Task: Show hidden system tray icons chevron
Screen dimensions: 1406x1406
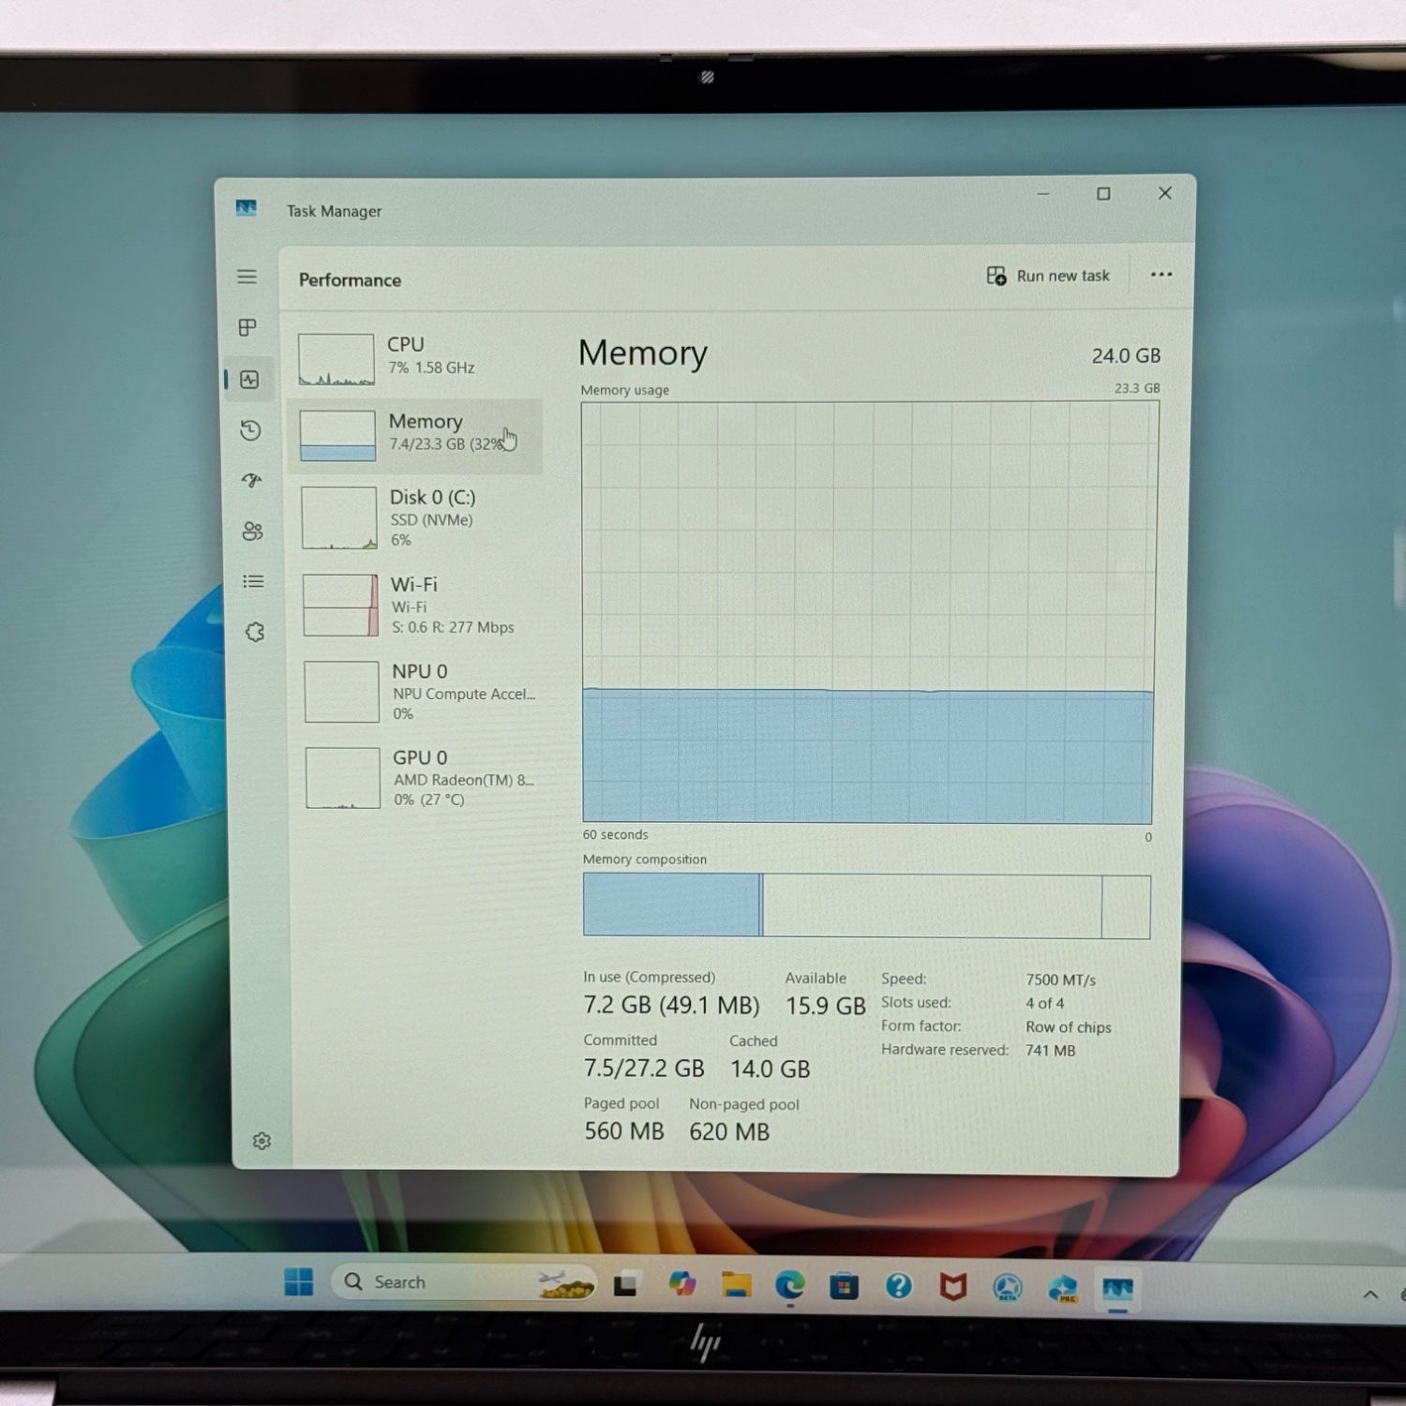Action: pyautogui.click(x=1369, y=1294)
